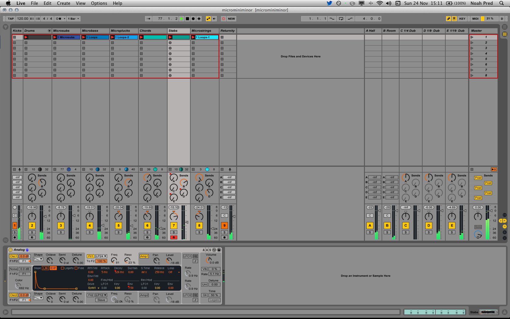Select the LIN slope button
510x319 pixels.
click(x=45, y=268)
